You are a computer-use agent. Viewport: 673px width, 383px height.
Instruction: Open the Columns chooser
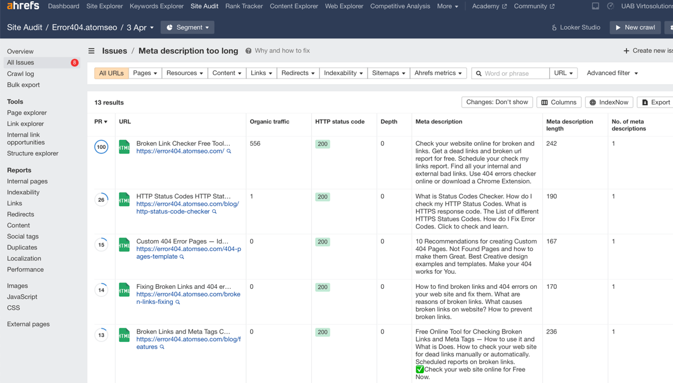[558, 102]
